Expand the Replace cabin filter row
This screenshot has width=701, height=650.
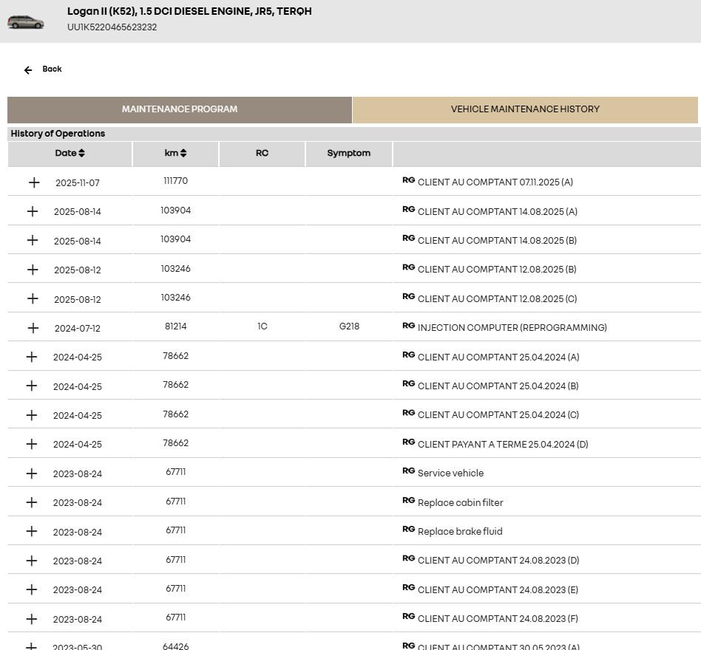click(31, 503)
